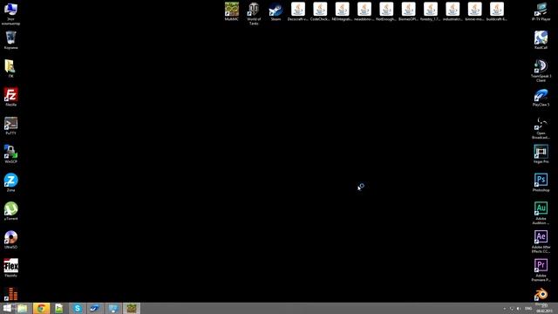Viewport: 558px width, 314px height.
Task: Show hidden system tray icons arrow
Action: [504, 309]
